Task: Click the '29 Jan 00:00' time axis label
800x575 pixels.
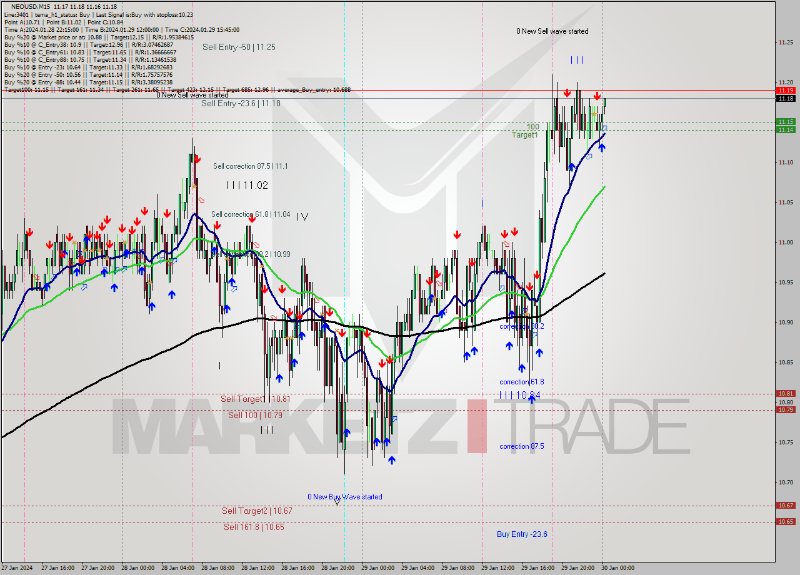Action: click(x=378, y=568)
